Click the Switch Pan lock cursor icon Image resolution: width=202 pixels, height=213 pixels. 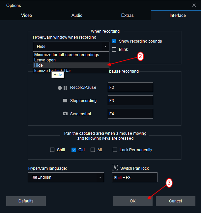(115, 168)
